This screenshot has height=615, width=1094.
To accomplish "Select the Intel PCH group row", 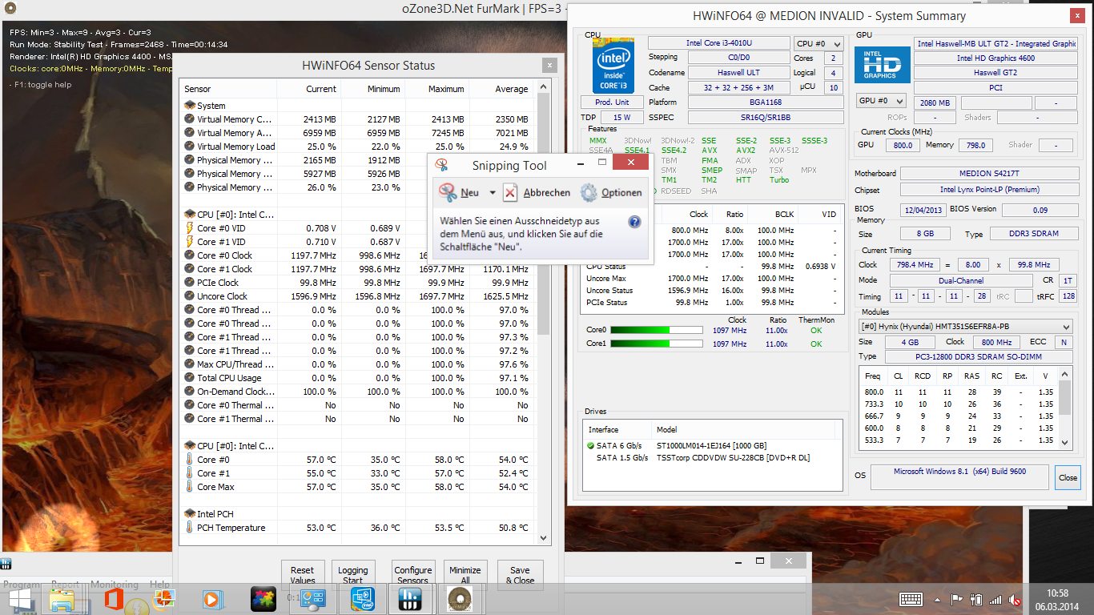I will point(356,514).
